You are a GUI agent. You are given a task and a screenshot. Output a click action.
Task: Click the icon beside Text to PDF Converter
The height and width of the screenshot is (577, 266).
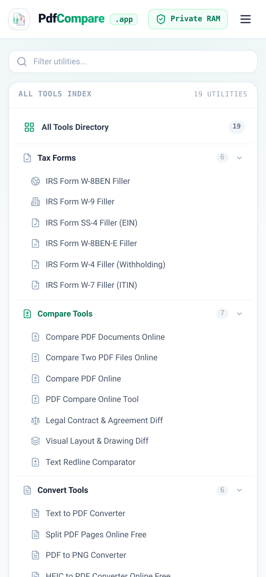(35, 513)
